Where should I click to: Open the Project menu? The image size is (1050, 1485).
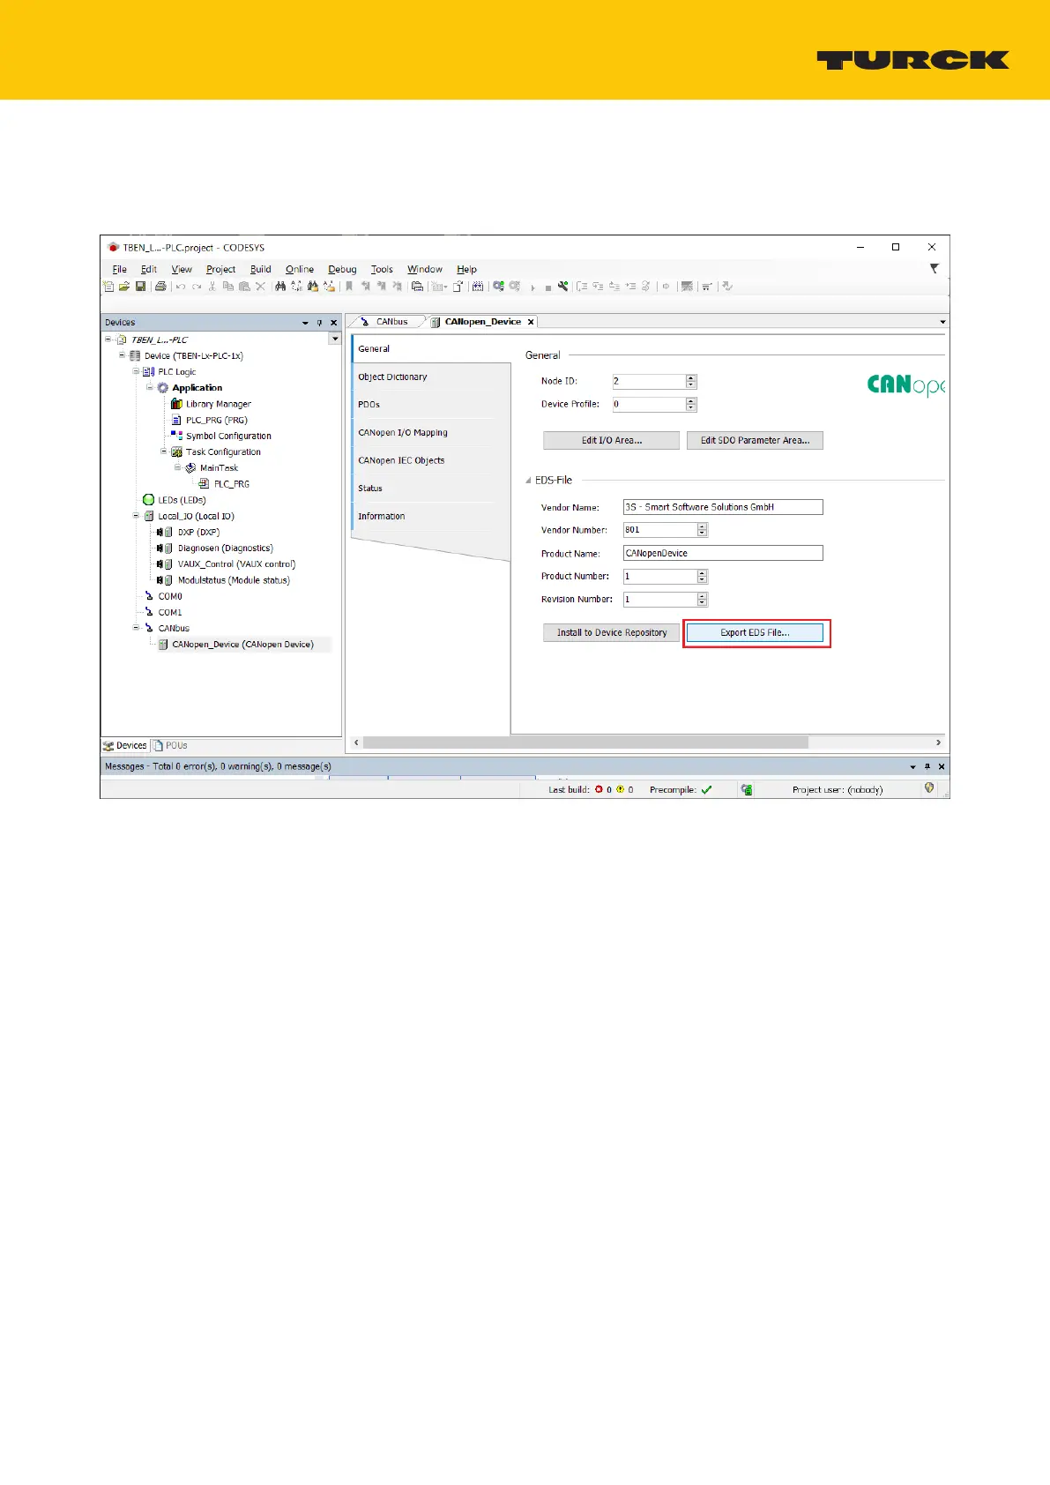click(220, 269)
